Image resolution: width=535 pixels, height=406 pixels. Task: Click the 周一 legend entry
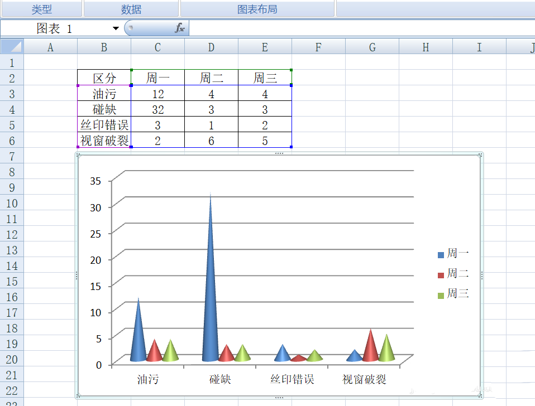457,253
